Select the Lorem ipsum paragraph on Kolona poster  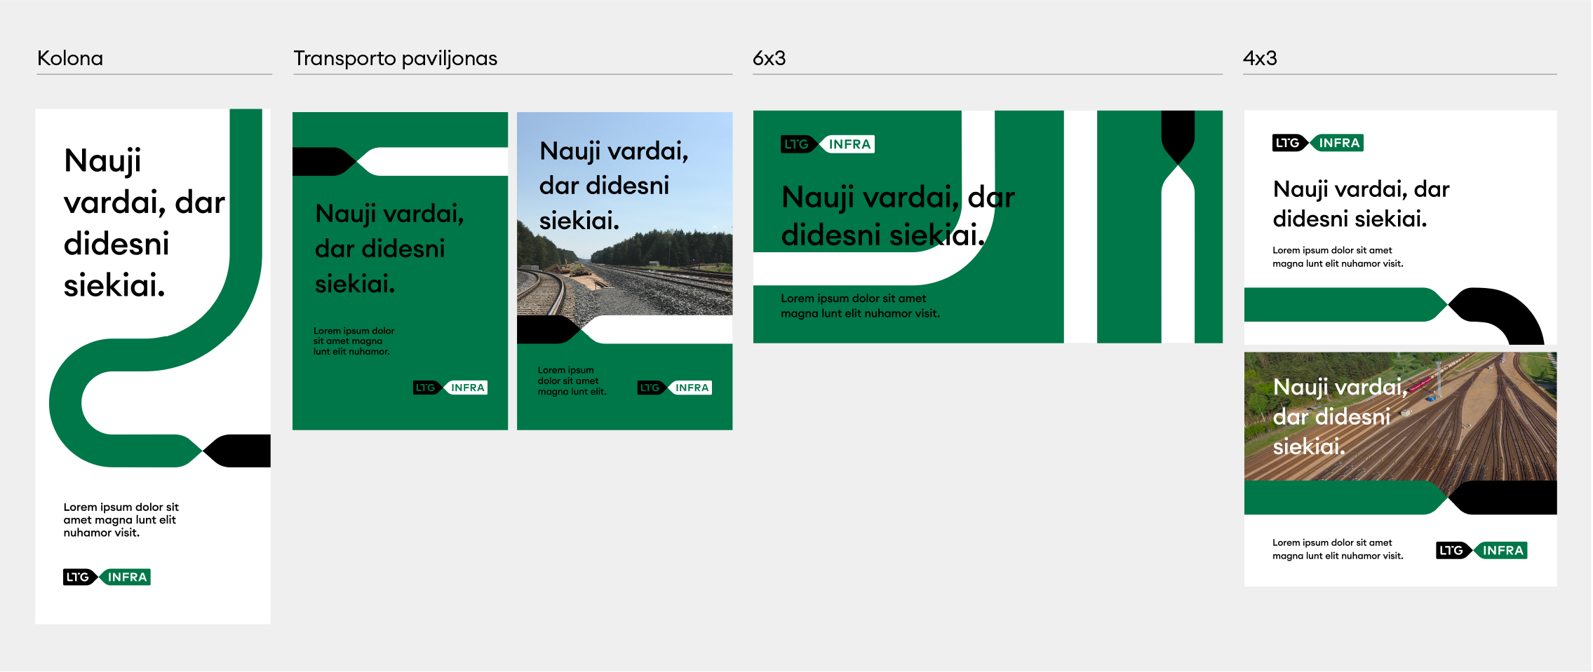pos(121,520)
